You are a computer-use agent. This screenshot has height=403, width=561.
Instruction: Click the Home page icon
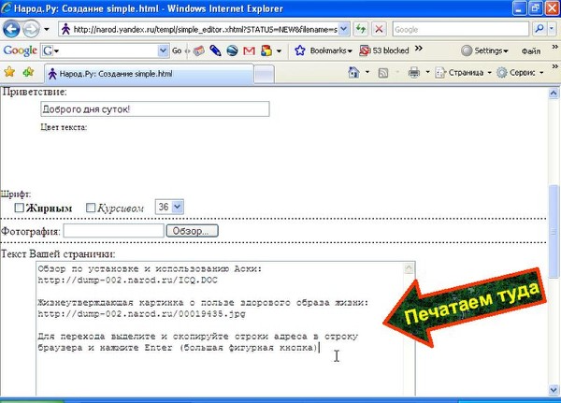[353, 72]
